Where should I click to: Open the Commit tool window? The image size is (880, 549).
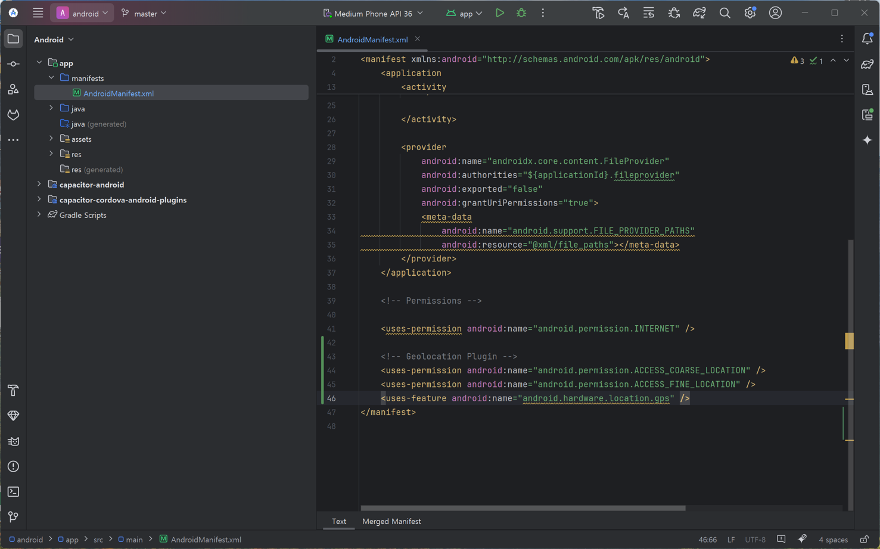point(13,64)
